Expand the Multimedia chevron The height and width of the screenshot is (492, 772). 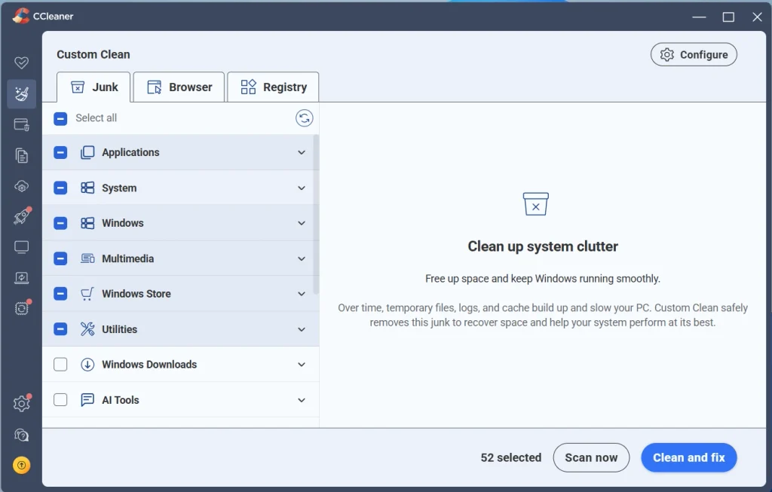(302, 258)
